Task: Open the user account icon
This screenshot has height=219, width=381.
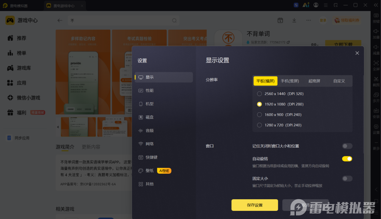Action: [x=316, y=5]
